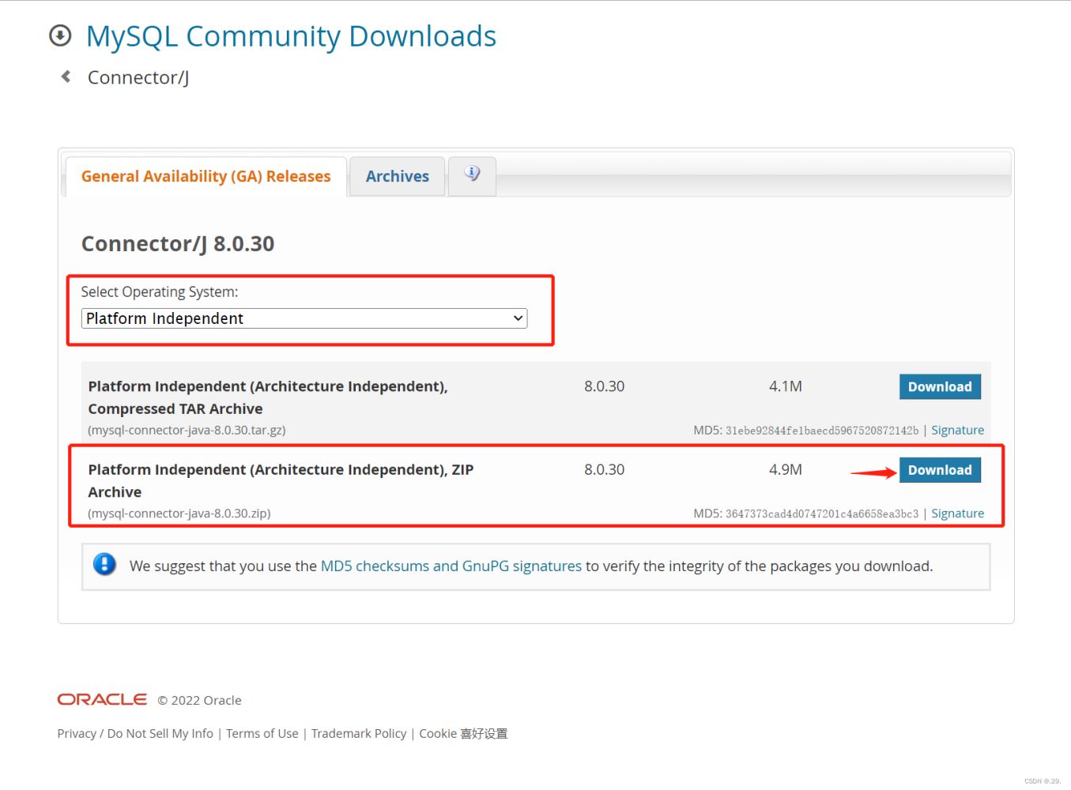
Task: Open the information icon tab
Action: tap(472, 175)
